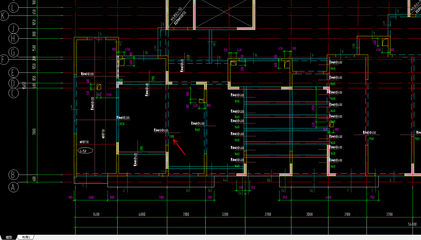Select the green 580 dimension text

point(121,80)
